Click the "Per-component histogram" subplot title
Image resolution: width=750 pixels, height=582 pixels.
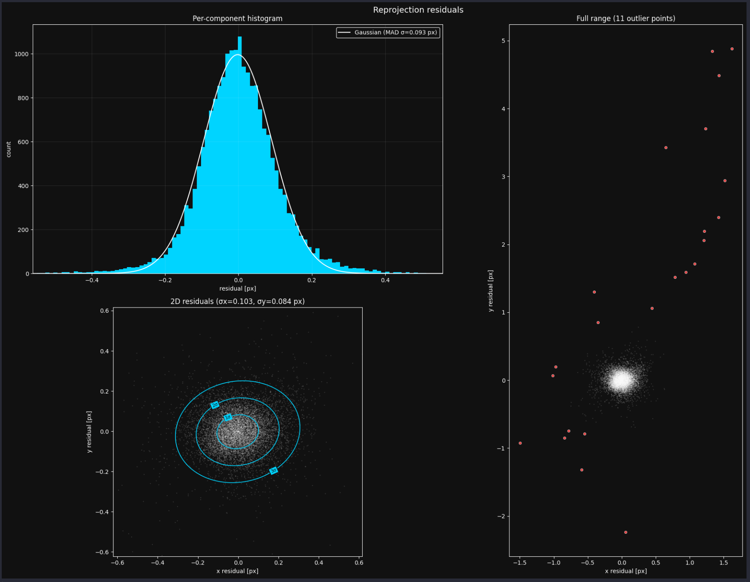[238, 19]
